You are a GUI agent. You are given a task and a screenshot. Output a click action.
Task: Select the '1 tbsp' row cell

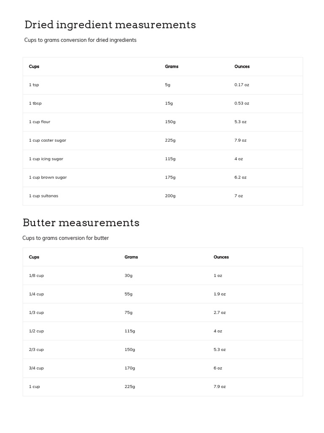coord(35,103)
